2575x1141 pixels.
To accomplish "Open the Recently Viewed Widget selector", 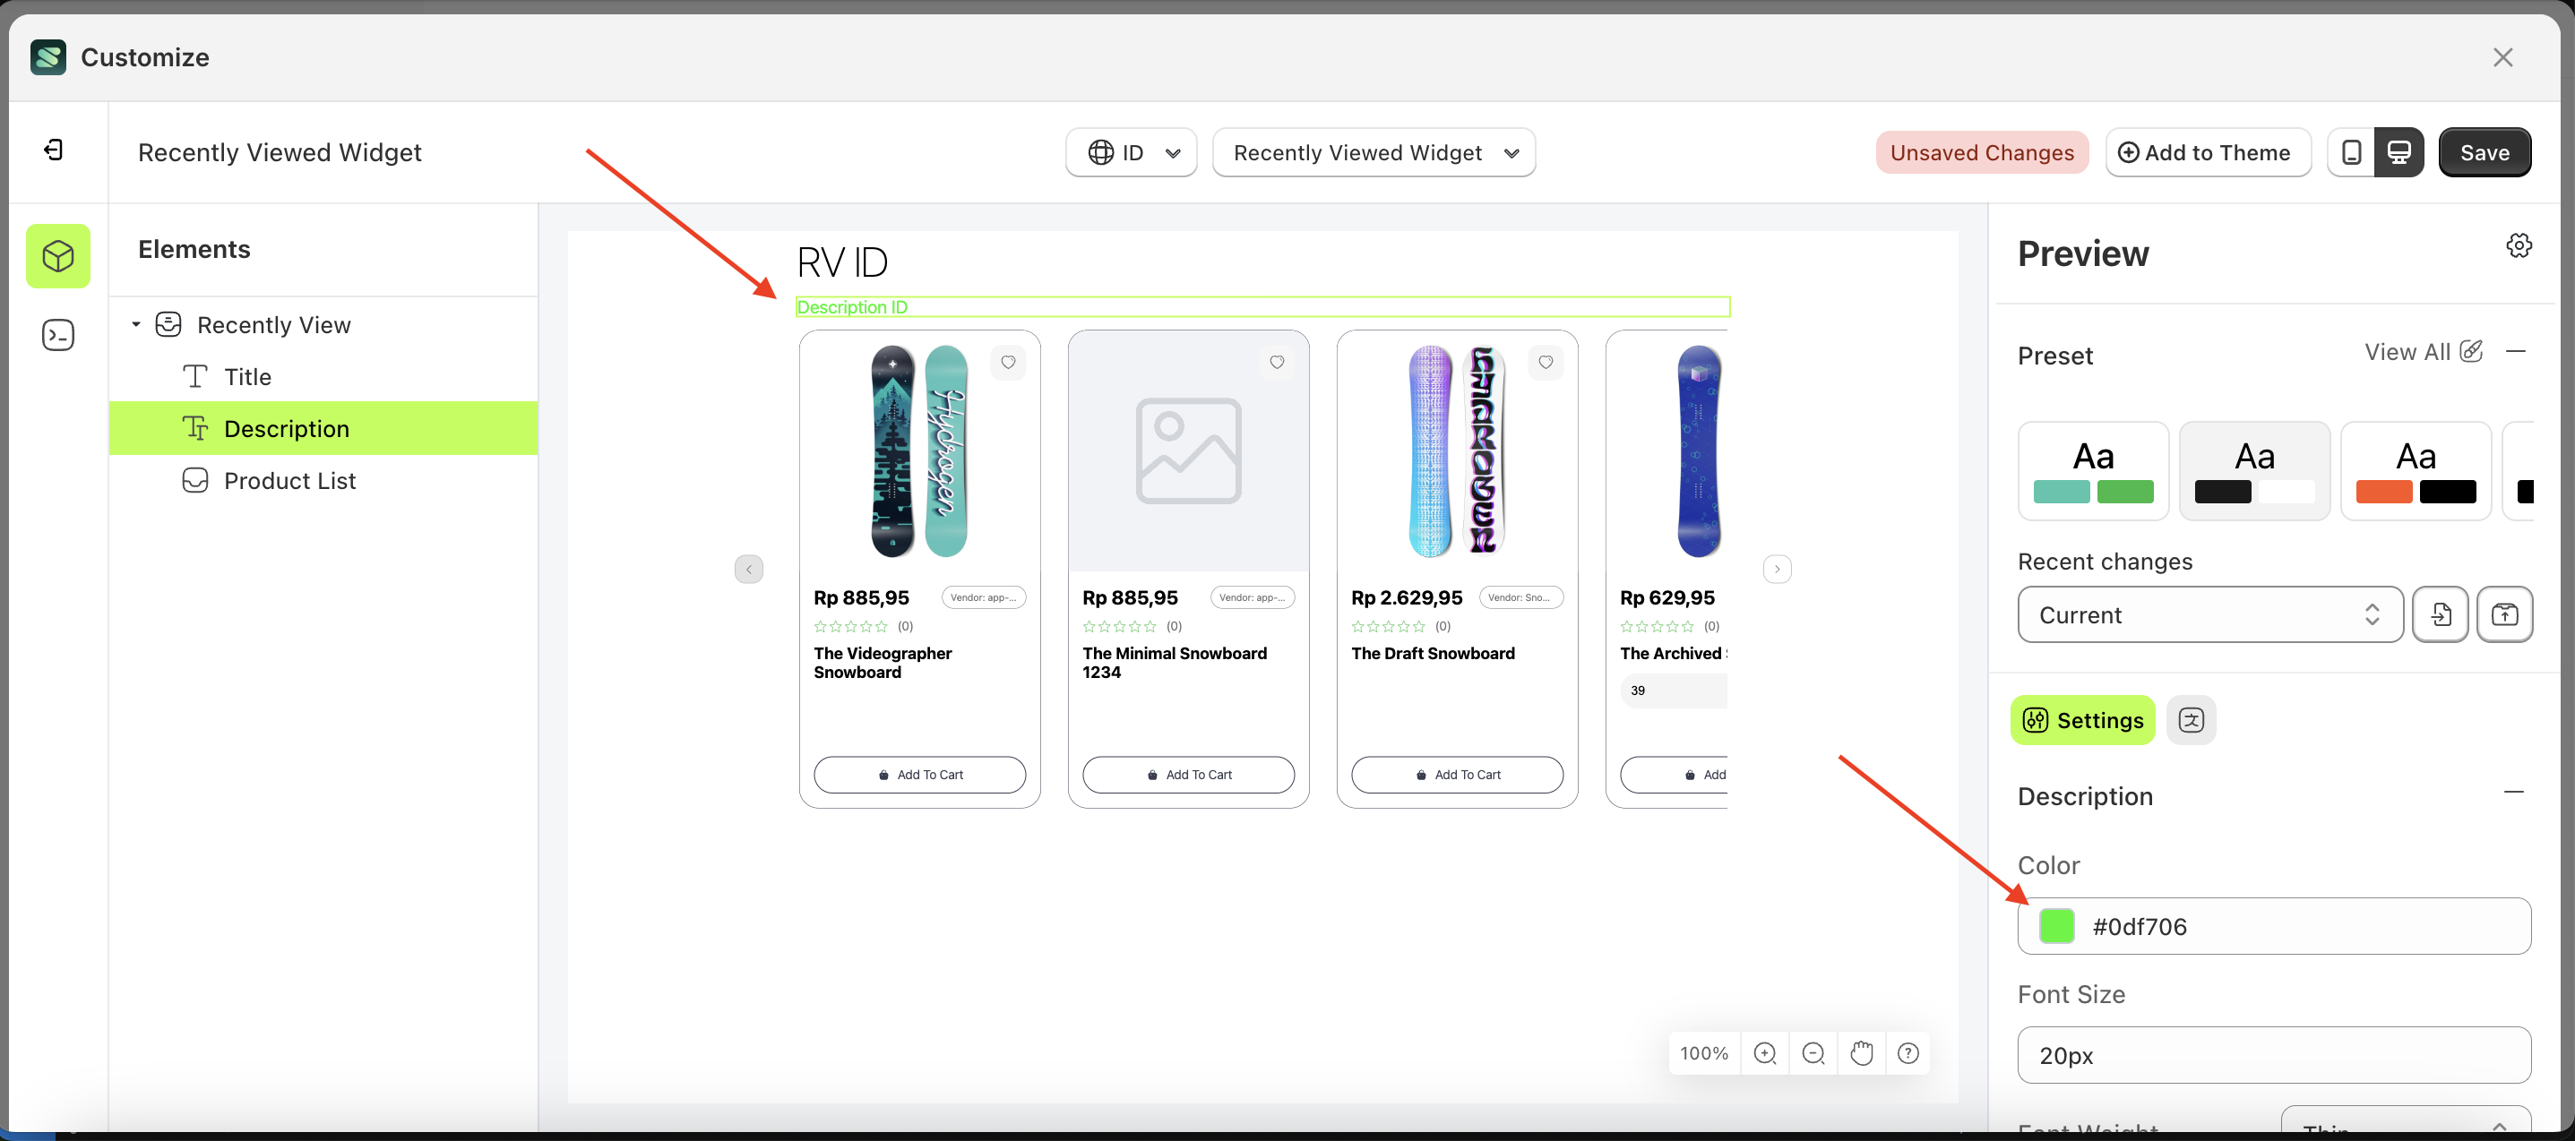I will [1374, 152].
